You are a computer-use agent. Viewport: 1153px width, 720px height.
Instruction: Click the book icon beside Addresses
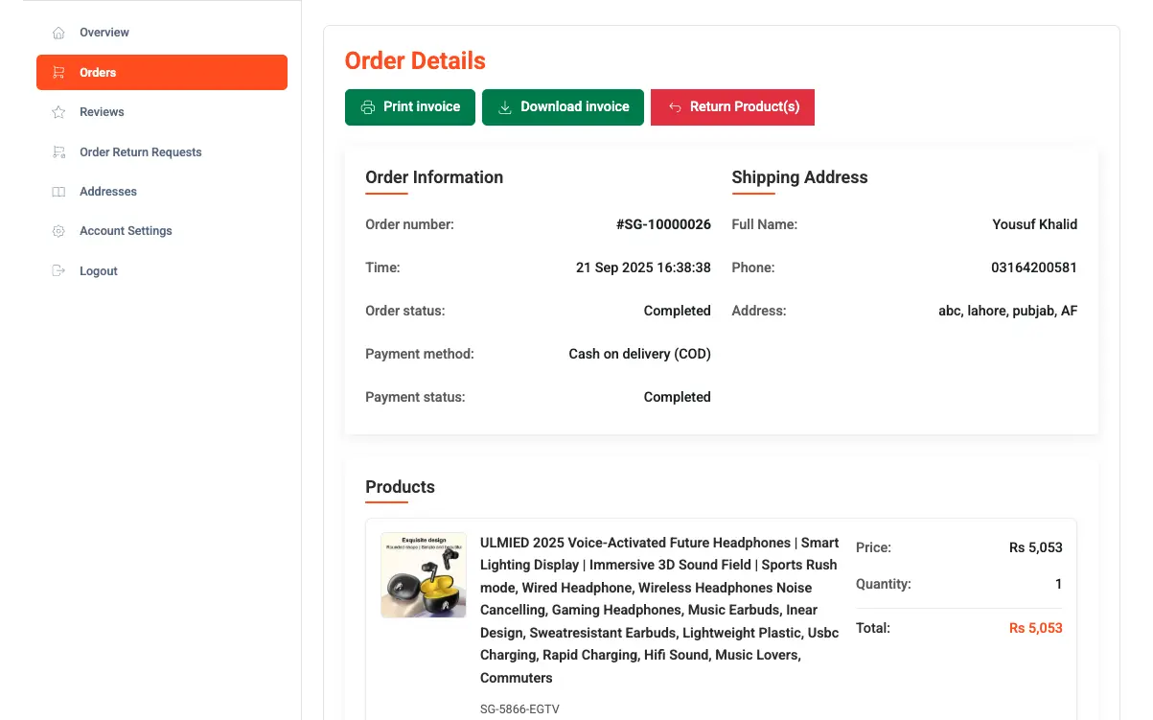[x=58, y=192]
